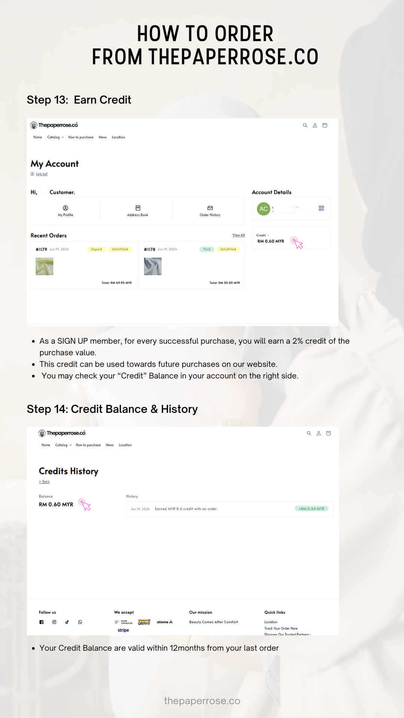
Task: Open Order History envelope icon
Action: pyautogui.click(x=210, y=208)
